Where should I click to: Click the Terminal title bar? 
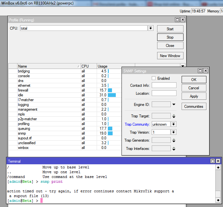(109, 161)
